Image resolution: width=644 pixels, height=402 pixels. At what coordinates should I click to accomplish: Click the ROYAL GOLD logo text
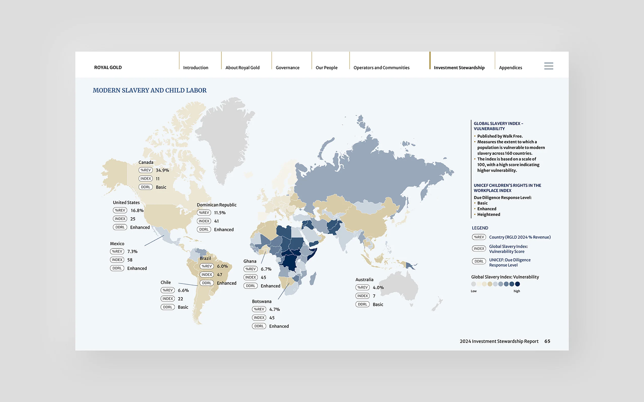[108, 68]
